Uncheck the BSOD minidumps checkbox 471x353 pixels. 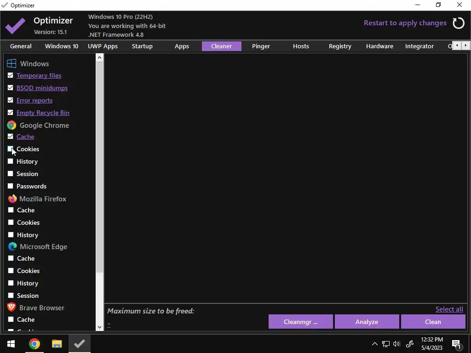coord(11,88)
